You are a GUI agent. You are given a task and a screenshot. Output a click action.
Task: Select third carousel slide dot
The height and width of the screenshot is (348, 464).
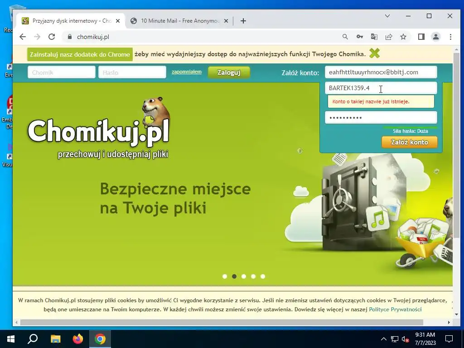tap(243, 276)
